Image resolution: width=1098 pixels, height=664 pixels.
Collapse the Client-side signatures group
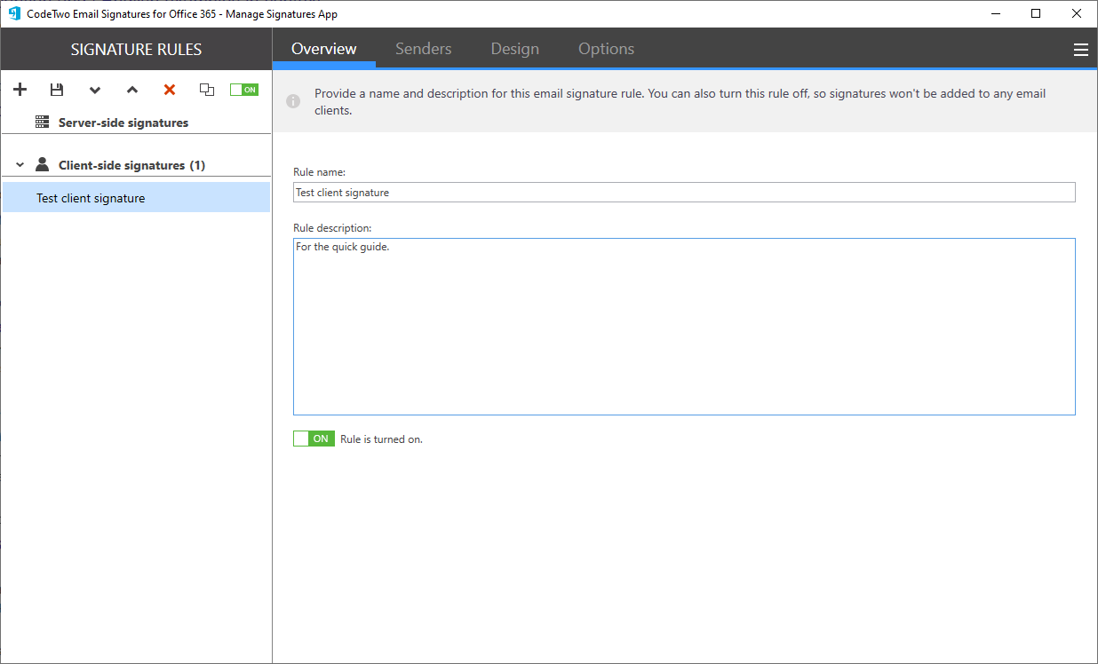click(x=20, y=165)
